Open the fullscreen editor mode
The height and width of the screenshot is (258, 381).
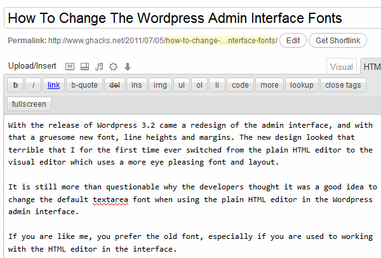tap(29, 104)
